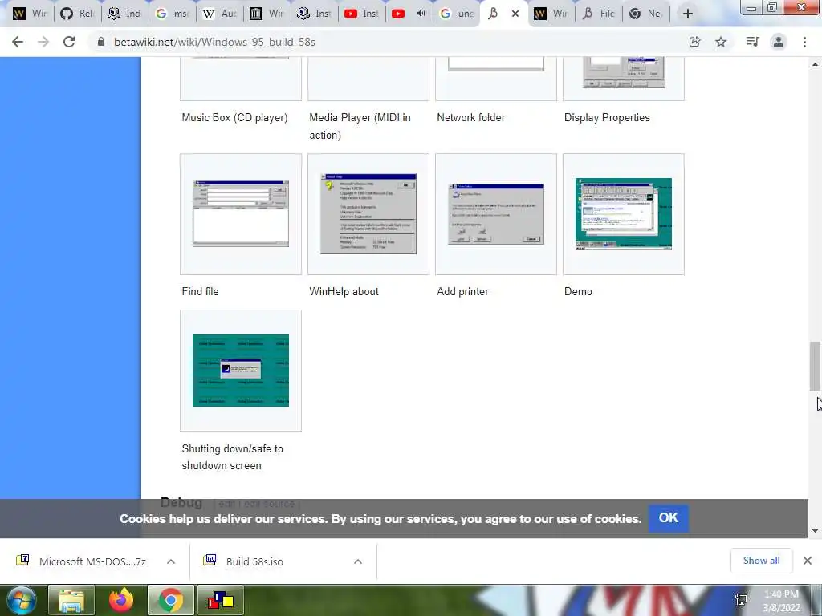This screenshot has width=822, height=616.
Task: Open the Display Properties thumbnail
Action: pos(623,79)
